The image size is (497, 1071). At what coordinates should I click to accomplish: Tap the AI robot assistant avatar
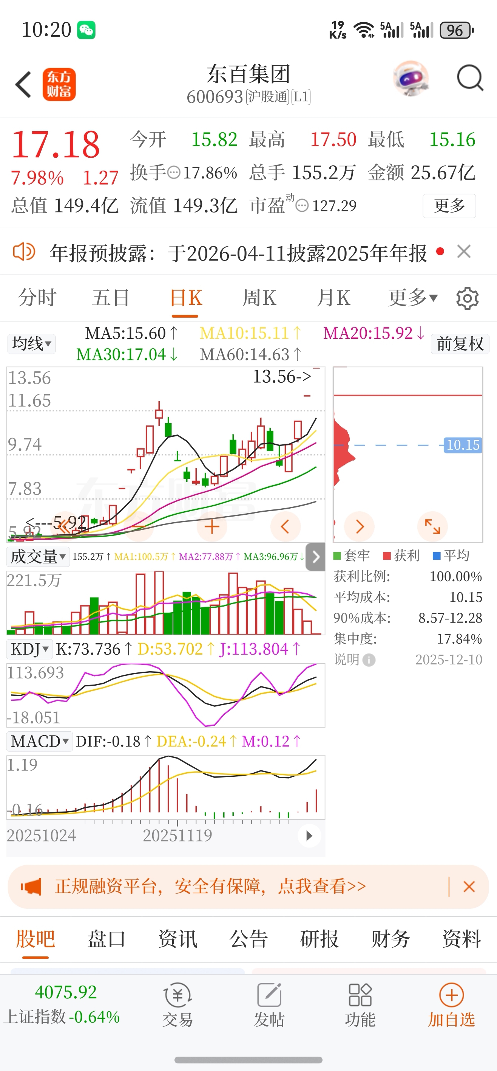tap(410, 78)
